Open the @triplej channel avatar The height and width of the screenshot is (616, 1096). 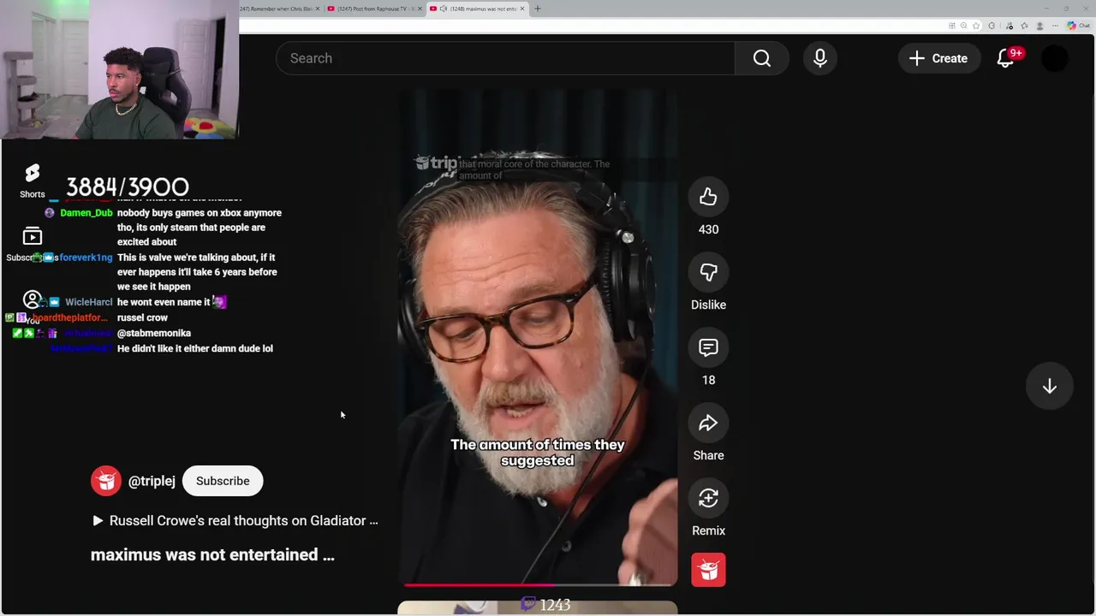[x=106, y=481]
